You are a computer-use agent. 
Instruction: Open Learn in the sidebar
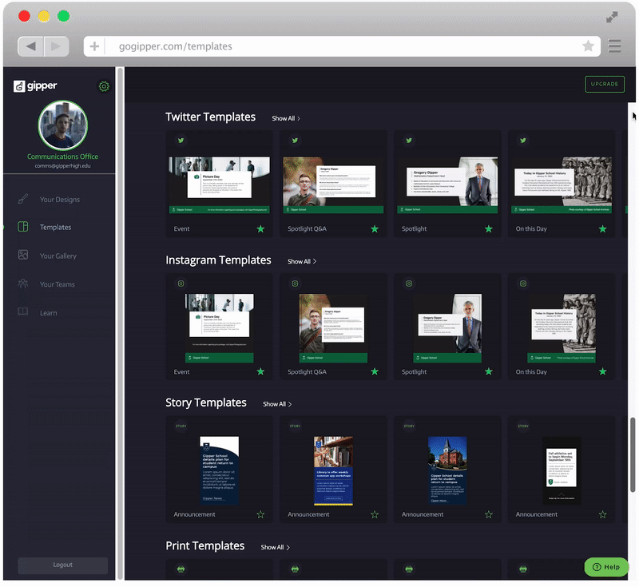pos(49,313)
